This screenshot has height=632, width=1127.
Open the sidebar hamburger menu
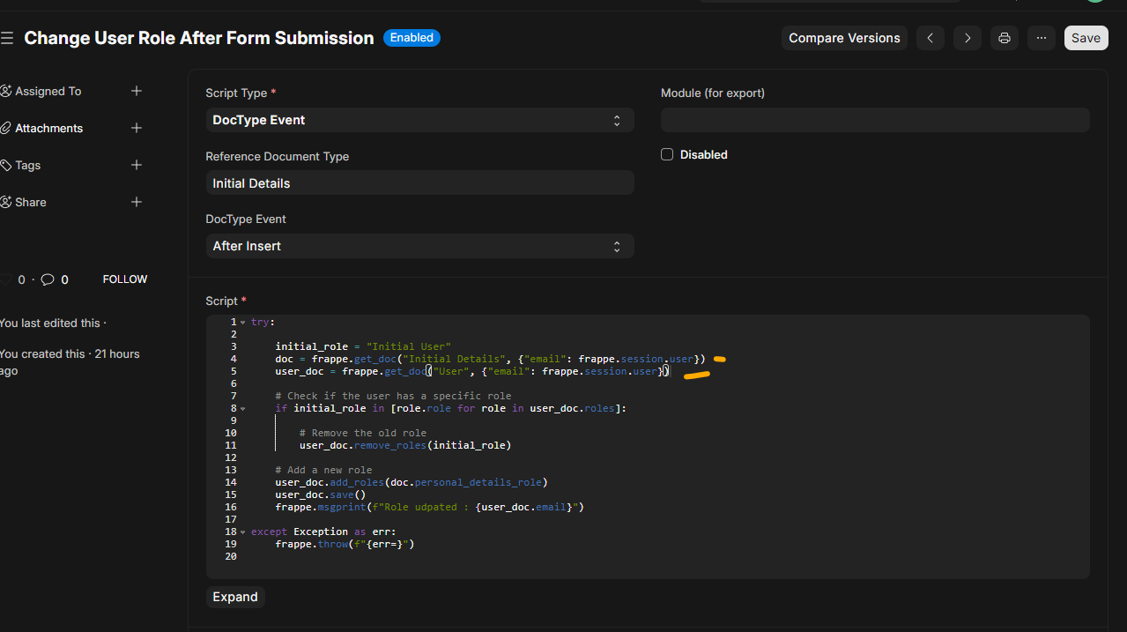[x=7, y=37]
